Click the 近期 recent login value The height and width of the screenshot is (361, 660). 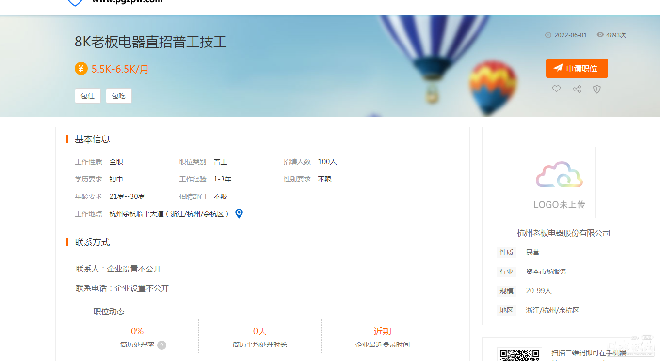coord(383,331)
